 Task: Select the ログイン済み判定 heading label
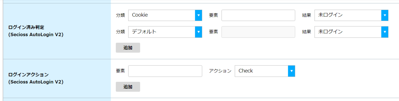tap(26, 28)
